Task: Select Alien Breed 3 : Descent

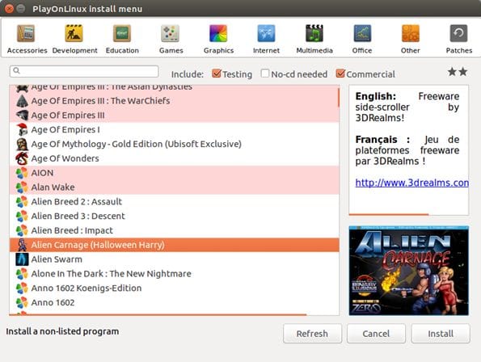Action: click(175, 216)
